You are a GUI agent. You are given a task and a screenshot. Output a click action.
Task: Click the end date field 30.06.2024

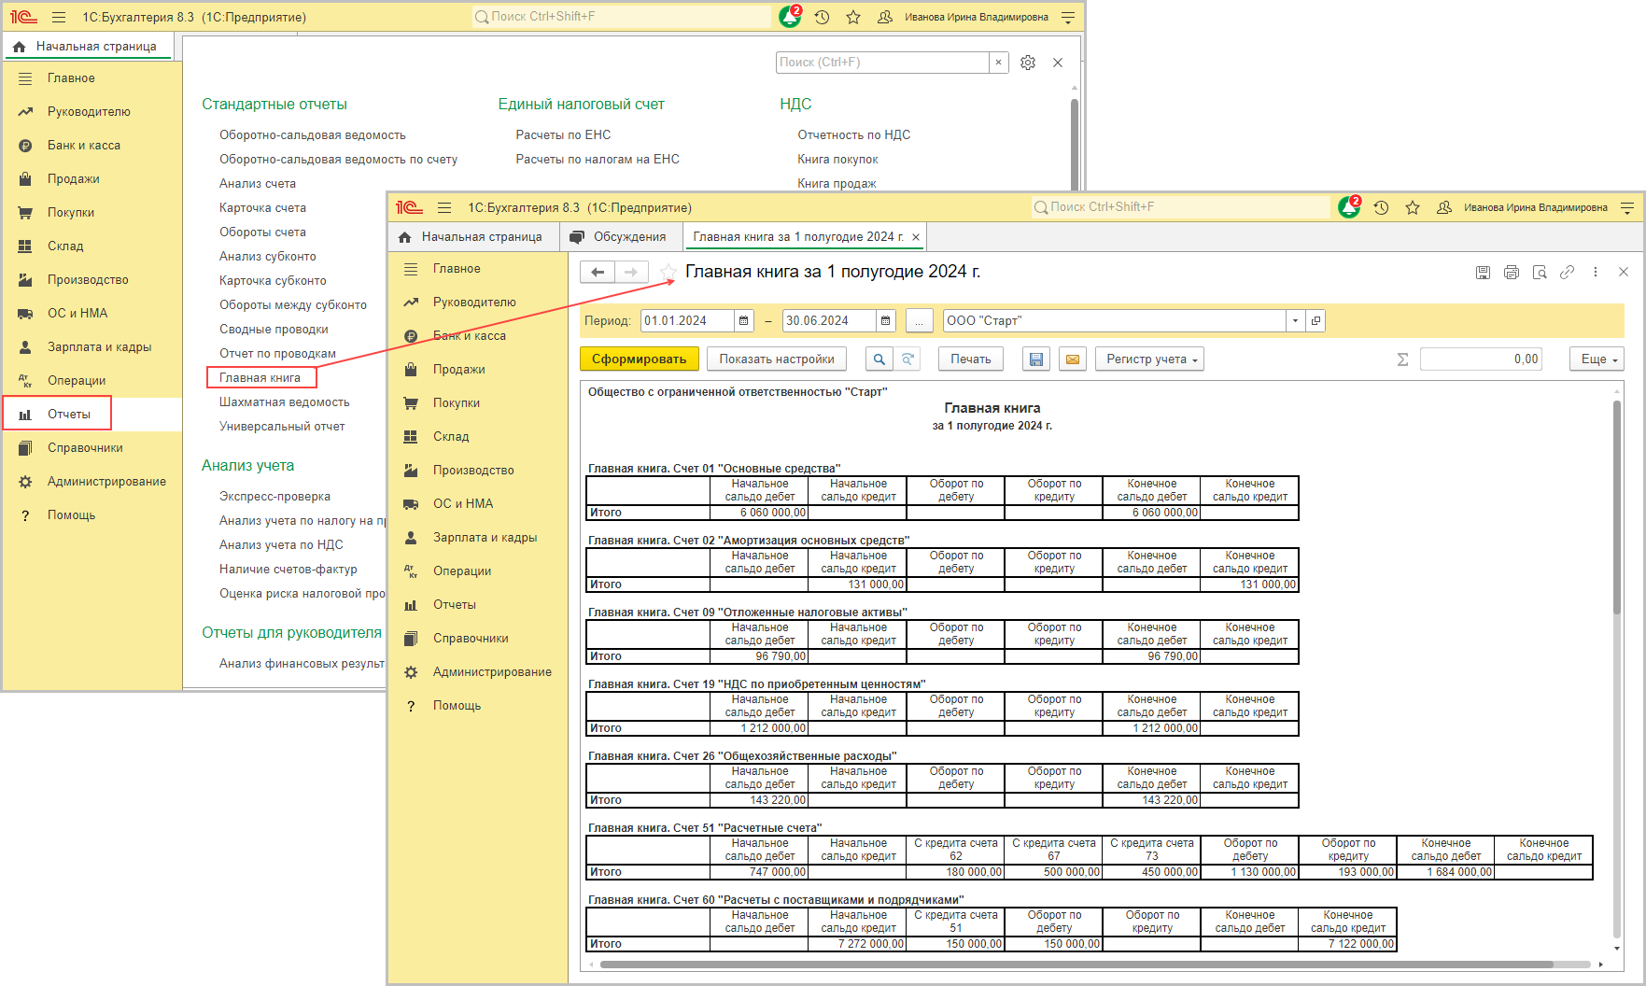[829, 321]
